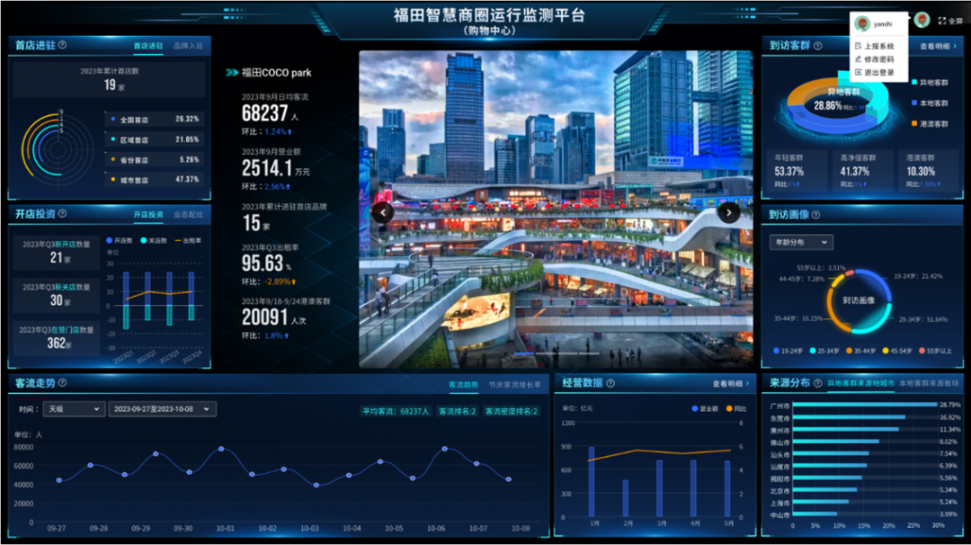The height and width of the screenshot is (545, 971).
Task: Click 查看明细 in the 经营数据 panel
Action: (x=727, y=381)
